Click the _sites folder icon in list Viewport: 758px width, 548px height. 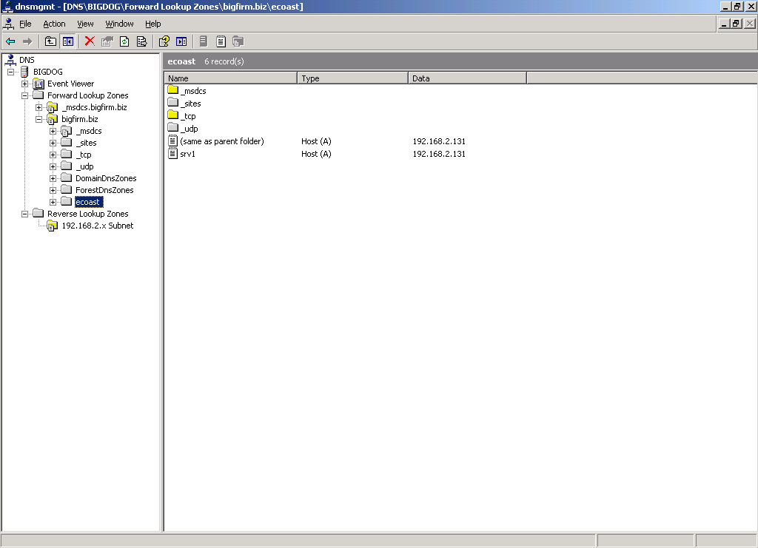[x=173, y=103]
